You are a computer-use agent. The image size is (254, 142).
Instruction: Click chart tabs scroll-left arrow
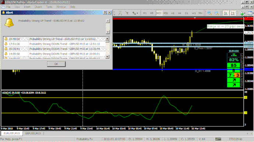pos(247,134)
